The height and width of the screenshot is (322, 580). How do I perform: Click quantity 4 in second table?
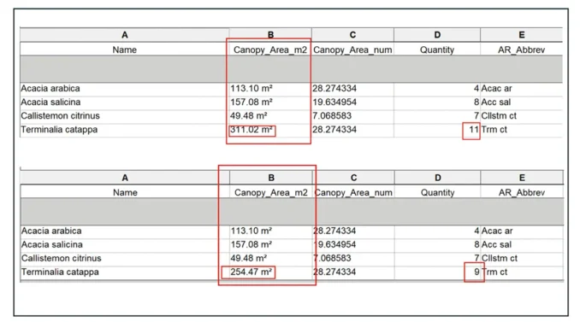click(476, 231)
